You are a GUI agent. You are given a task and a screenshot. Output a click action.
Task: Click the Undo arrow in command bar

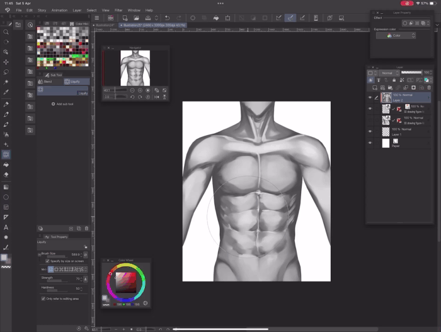click(167, 18)
